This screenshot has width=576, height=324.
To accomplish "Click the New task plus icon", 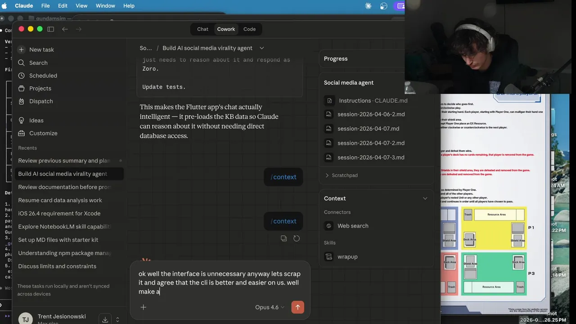I will pyautogui.click(x=21, y=49).
